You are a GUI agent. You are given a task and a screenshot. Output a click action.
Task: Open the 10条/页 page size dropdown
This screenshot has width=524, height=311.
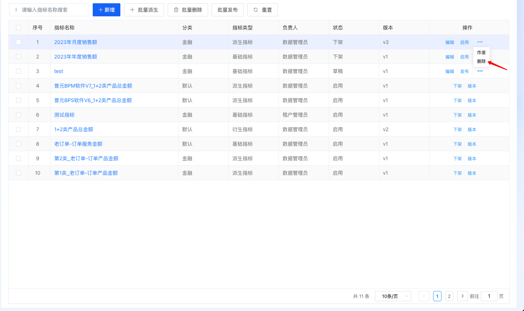tap(393, 296)
